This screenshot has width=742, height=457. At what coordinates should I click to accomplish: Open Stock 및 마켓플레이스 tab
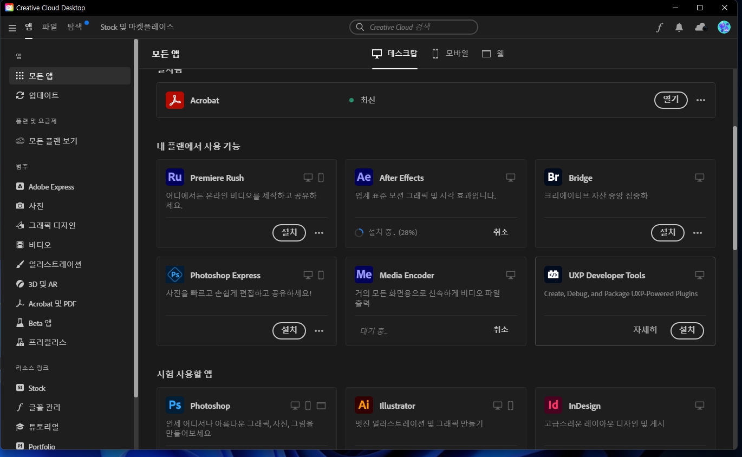coord(137,27)
